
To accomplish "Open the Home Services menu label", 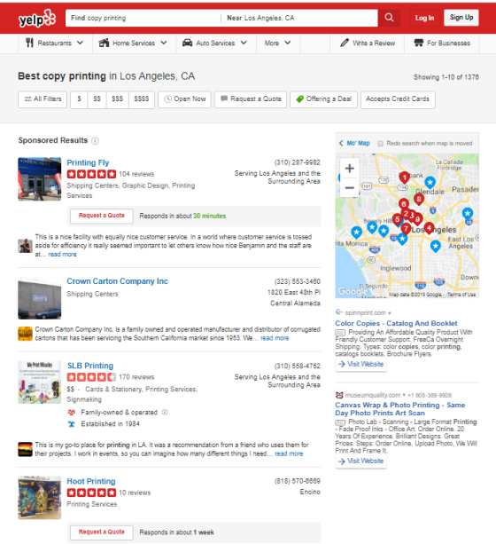I will point(134,43).
